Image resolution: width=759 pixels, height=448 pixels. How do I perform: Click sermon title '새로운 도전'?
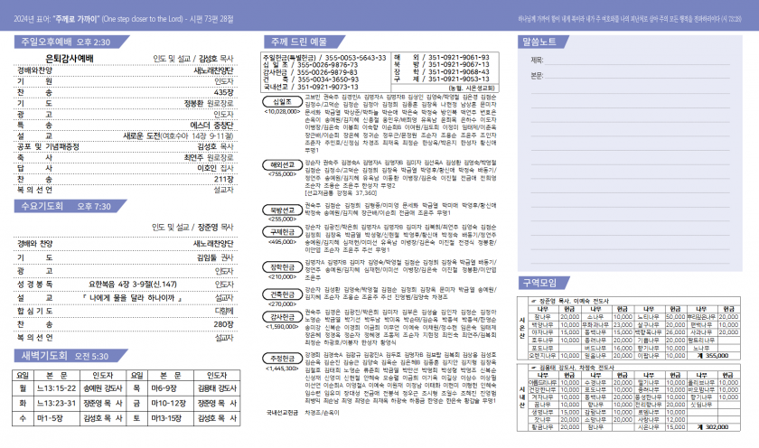(141, 136)
